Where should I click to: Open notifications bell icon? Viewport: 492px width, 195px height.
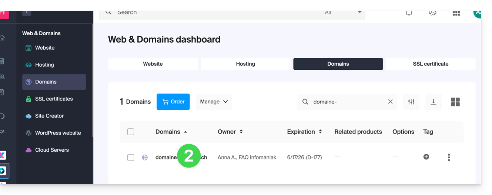[x=409, y=13]
